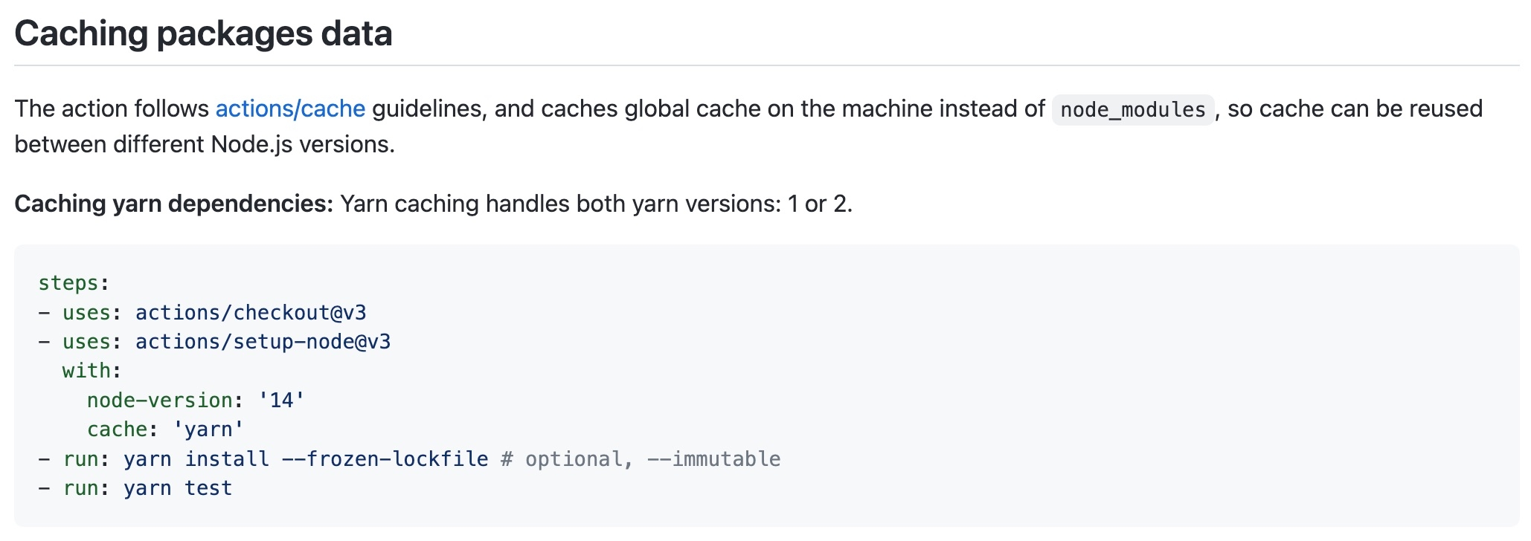Screen dimensions: 1531x541
Task: Click the bold "Caching yarn dependencies:" label
Action: [x=174, y=204]
